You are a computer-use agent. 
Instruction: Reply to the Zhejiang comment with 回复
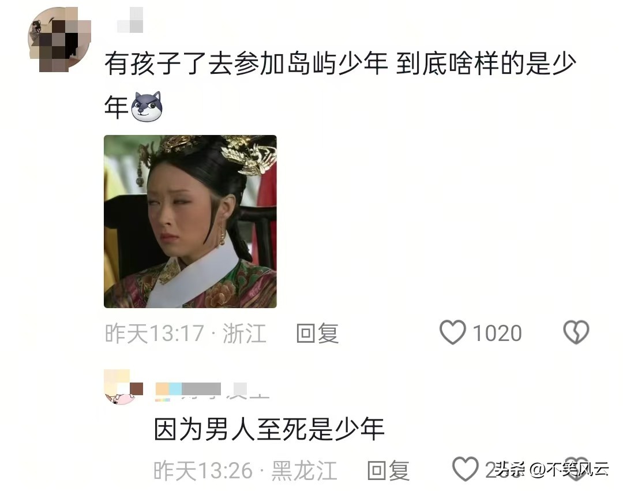click(317, 333)
